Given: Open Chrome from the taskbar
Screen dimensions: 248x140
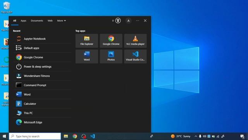Looking at the screenshot, I should click(x=75, y=136).
